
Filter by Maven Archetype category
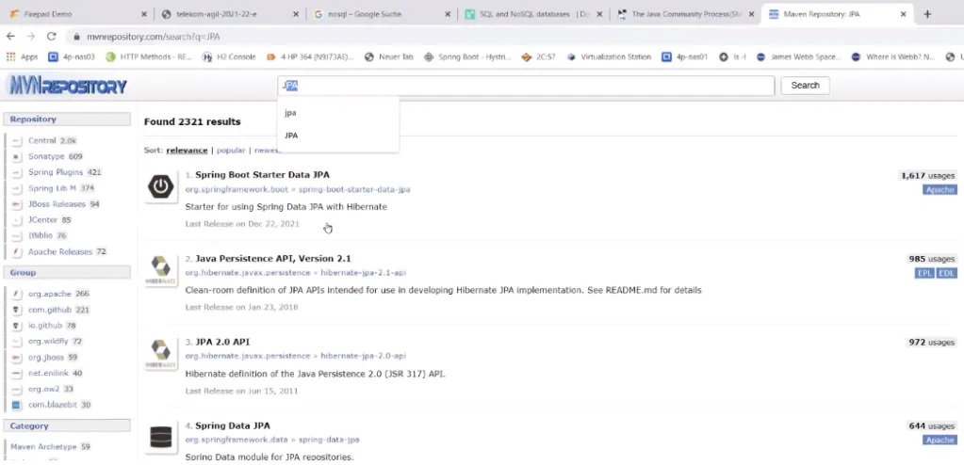(43, 447)
